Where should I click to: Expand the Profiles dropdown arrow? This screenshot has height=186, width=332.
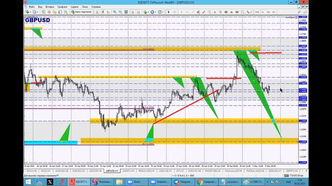(x=37, y=12)
